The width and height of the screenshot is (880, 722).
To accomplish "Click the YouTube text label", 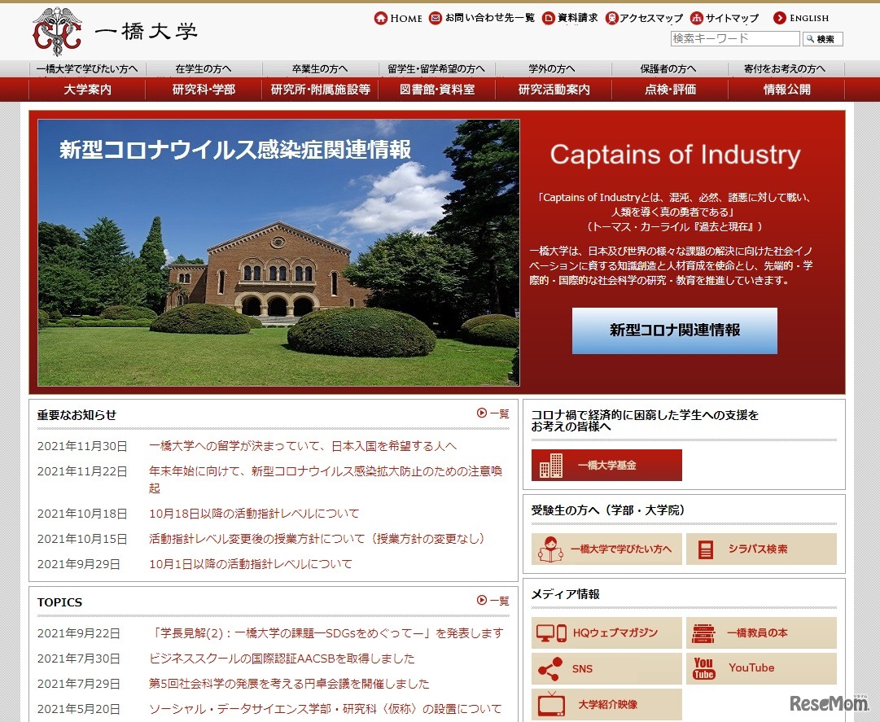I will tap(751, 667).
